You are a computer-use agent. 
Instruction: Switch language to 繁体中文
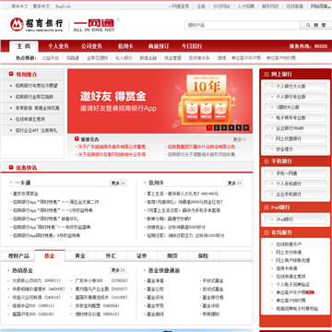pyautogui.click(x=41, y=6)
